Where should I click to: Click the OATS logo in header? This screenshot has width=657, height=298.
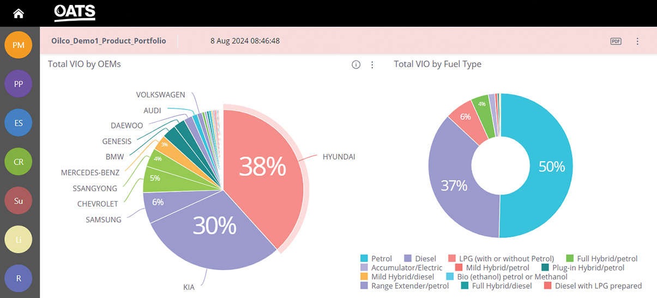(75, 13)
